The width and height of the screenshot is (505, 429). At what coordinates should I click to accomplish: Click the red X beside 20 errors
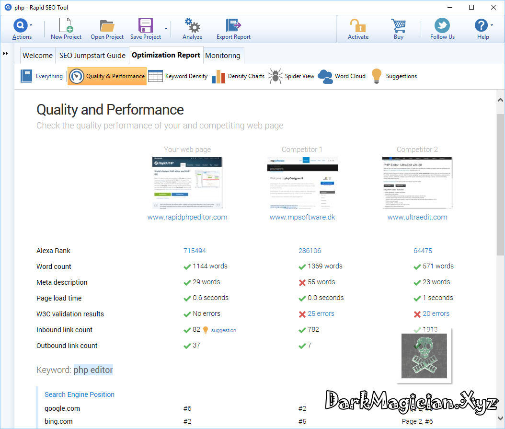tap(417, 314)
